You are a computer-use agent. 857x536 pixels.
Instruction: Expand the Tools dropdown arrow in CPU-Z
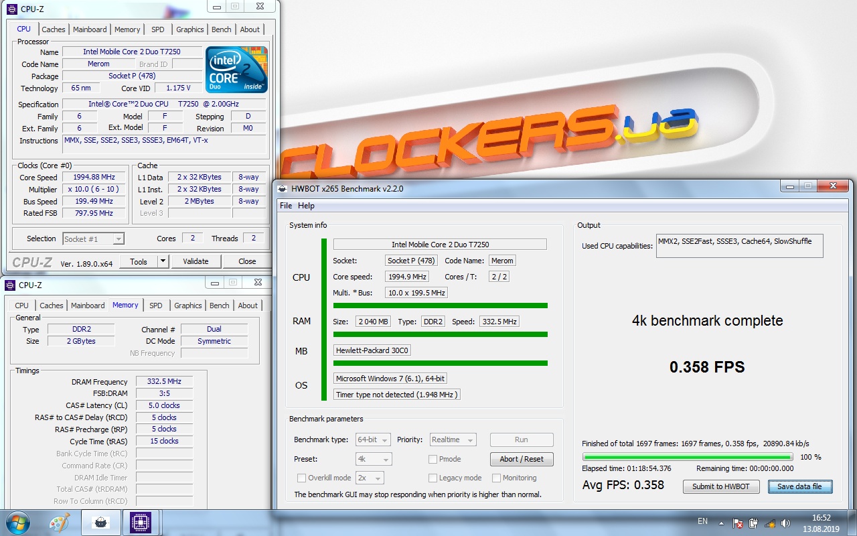(163, 261)
